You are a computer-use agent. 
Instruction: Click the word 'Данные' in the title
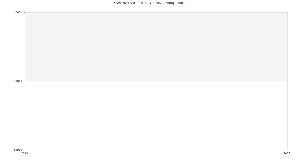[x=157, y=3]
